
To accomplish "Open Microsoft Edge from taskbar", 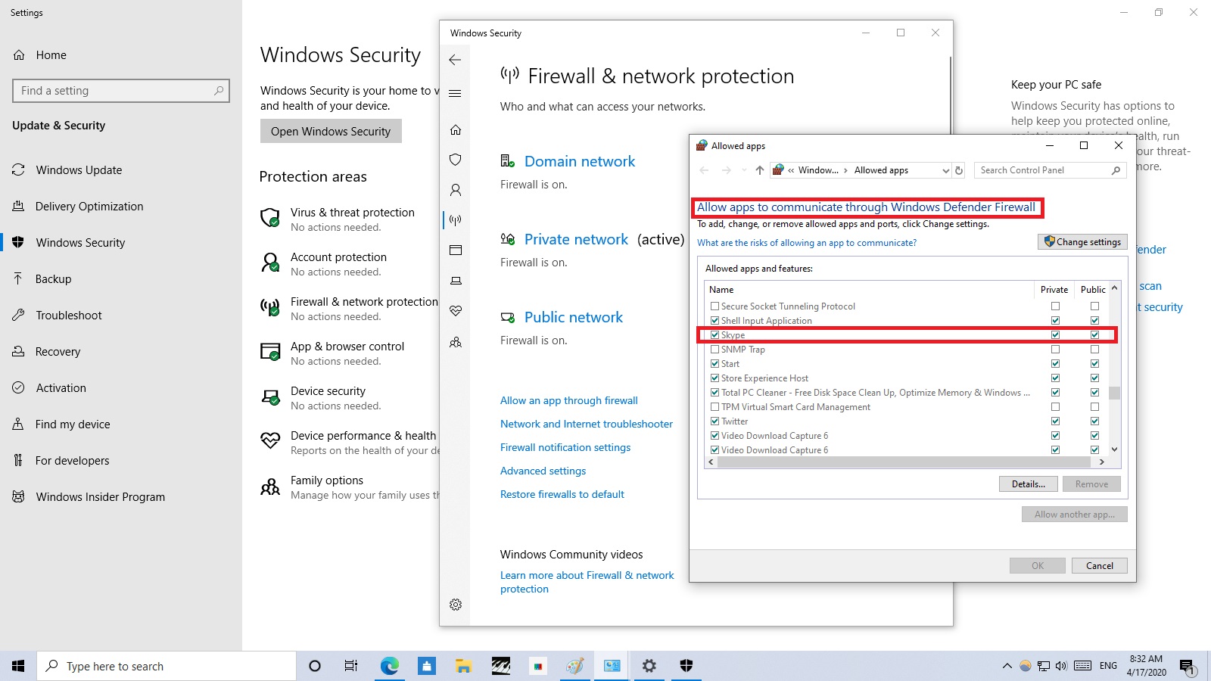I will tap(389, 666).
